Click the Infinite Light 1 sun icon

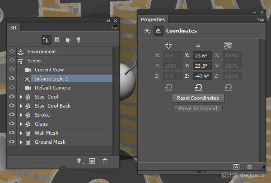click(27, 79)
